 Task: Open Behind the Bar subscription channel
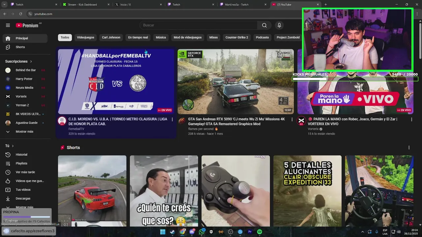click(x=25, y=70)
